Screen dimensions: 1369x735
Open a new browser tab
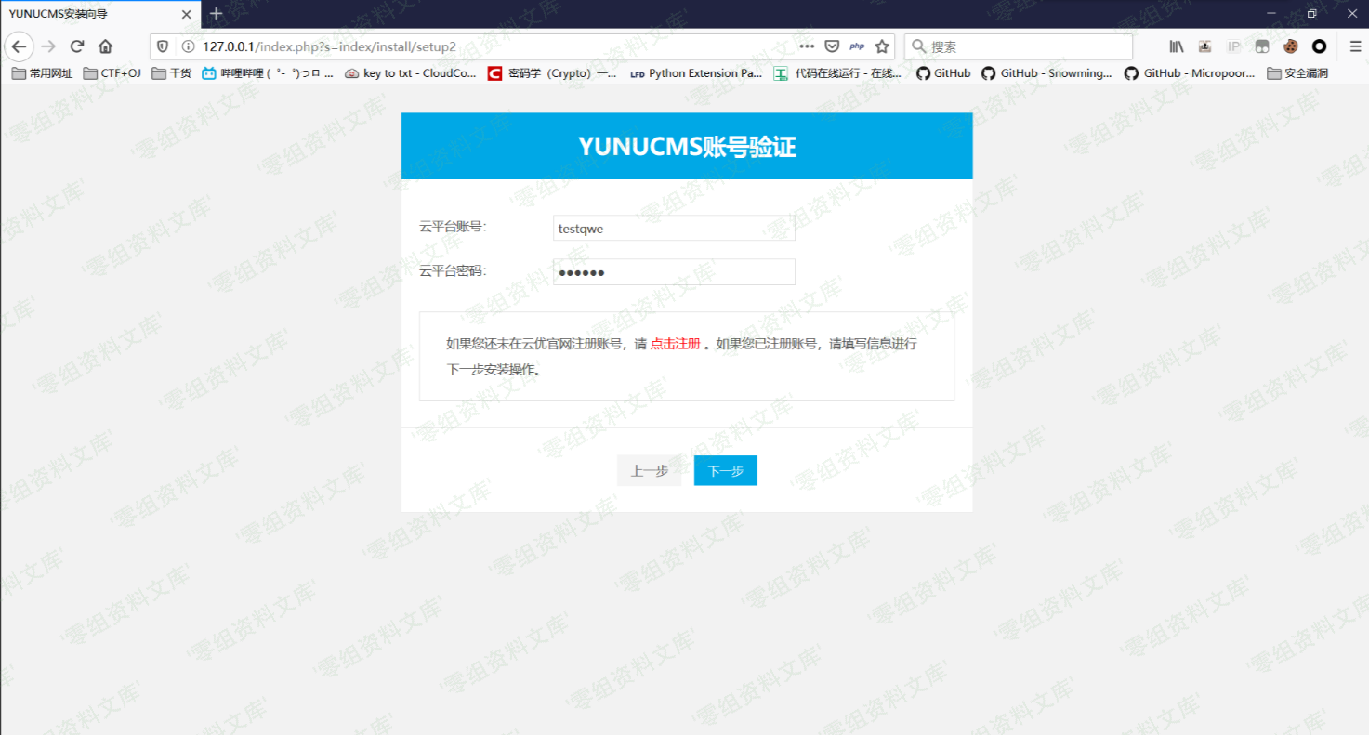[x=217, y=14]
